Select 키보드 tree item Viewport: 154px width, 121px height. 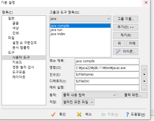(17, 62)
